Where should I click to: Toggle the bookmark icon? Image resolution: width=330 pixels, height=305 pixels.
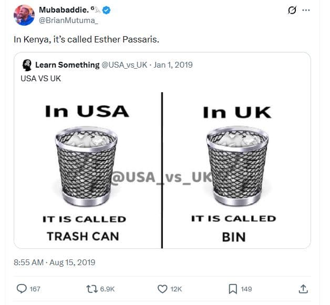[232, 289]
